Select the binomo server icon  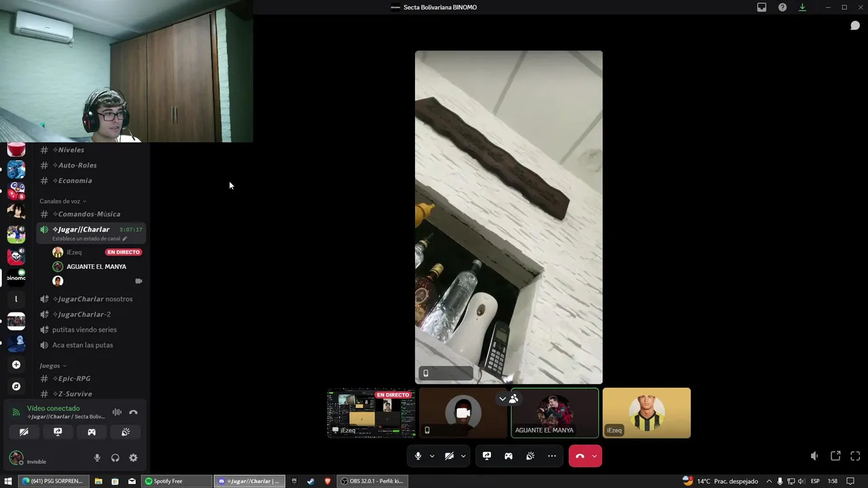coord(16,277)
